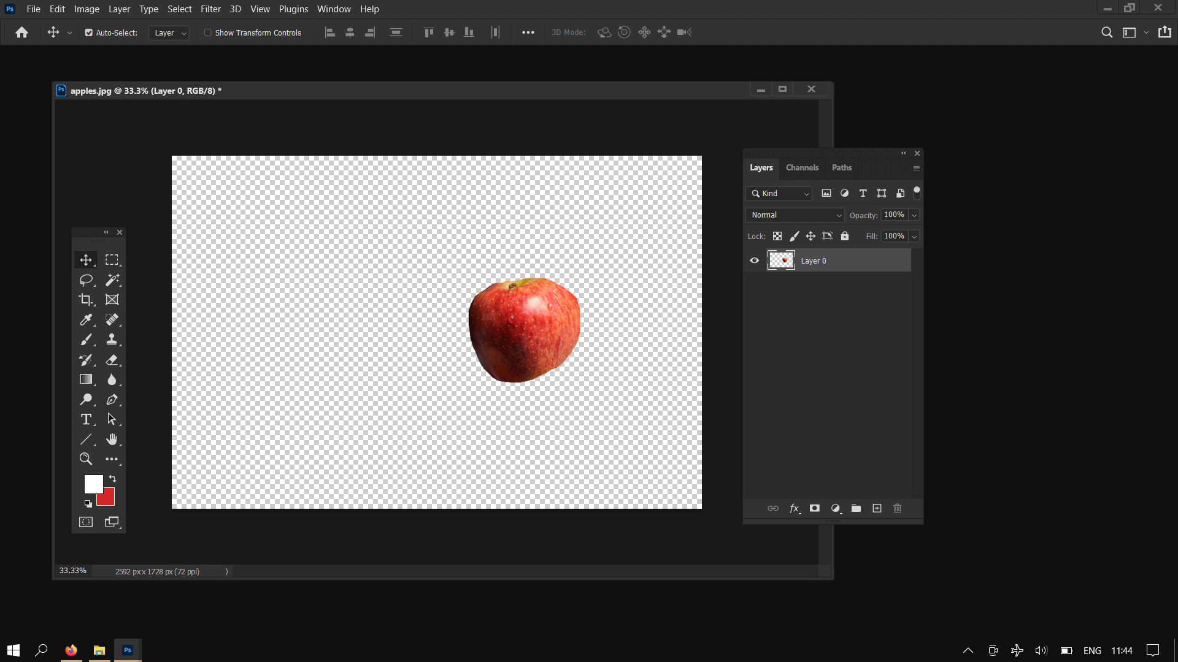Image resolution: width=1178 pixels, height=662 pixels.
Task: Hide Layer 0 with eye icon
Action: tap(755, 261)
